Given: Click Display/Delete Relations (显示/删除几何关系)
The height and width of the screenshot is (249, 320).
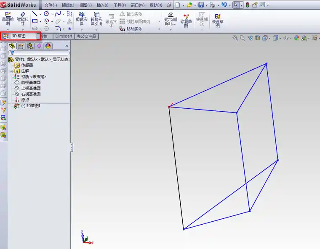Looking at the screenshot, I should point(171,19).
